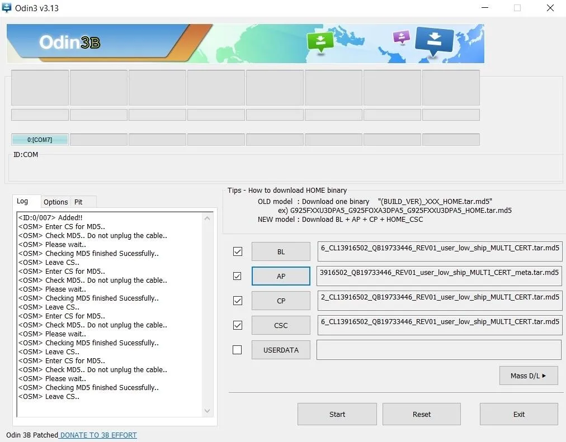Viewport: 566px width, 442px height.
Task: Minimize the Odin3 window
Action: pyautogui.click(x=485, y=8)
